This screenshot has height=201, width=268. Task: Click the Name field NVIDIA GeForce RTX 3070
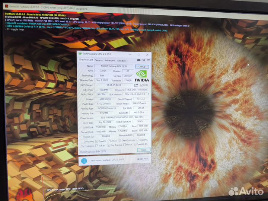pos(114,66)
